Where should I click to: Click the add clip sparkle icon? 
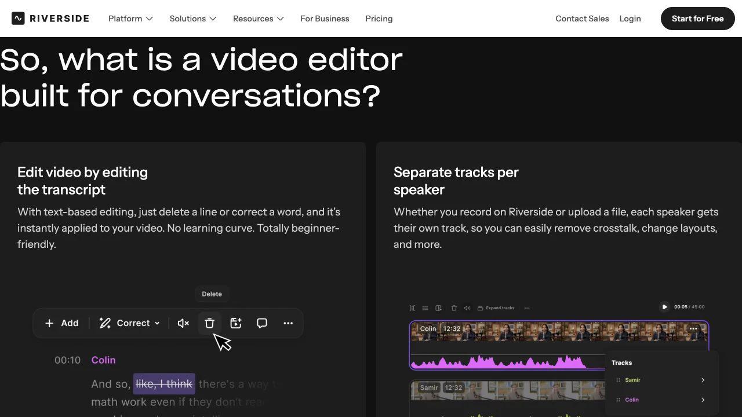click(x=236, y=323)
